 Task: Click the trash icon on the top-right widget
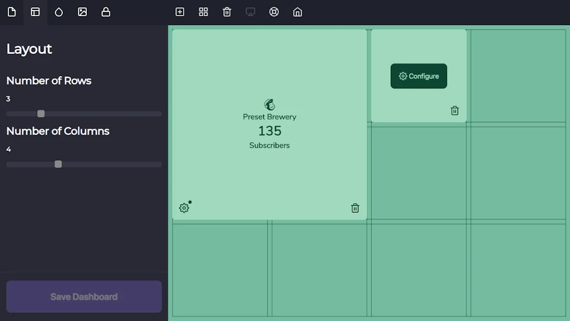coord(455,111)
